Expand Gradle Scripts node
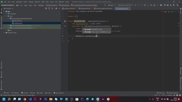Image resolution: width=182 pixels, height=102 pixels. pos(4,33)
